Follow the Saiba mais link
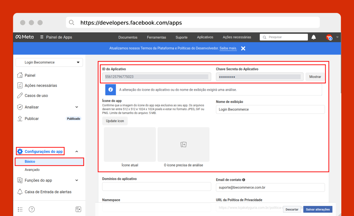 point(228,48)
